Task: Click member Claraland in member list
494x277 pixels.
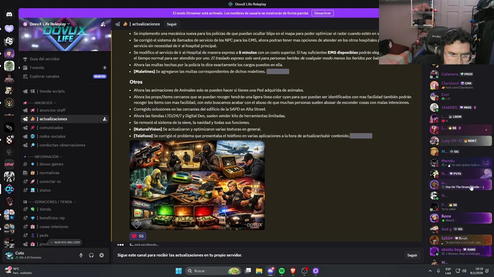Action: point(460,85)
